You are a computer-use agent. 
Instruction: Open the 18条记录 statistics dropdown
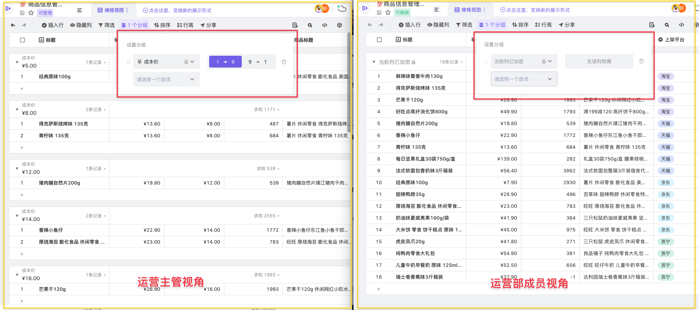pyautogui.click(x=451, y=62)
